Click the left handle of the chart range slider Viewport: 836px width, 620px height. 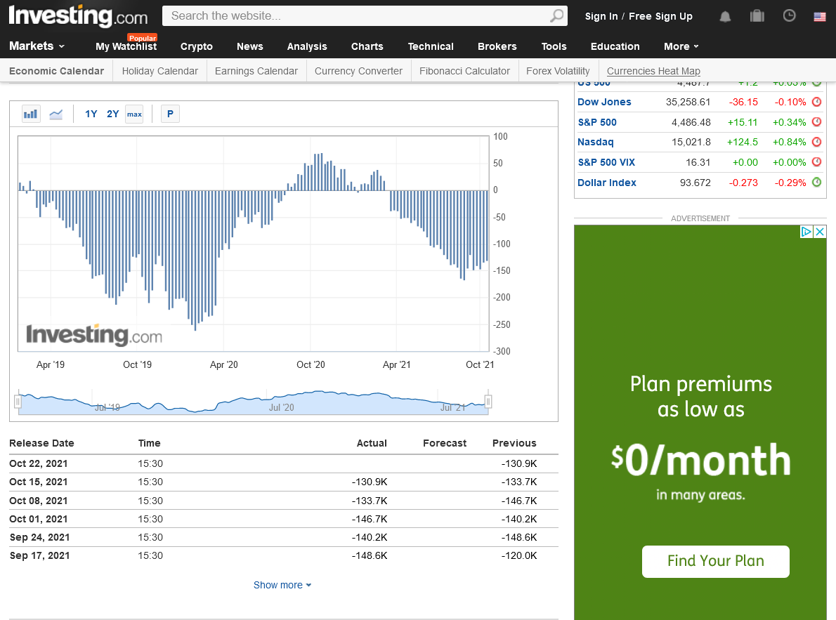click(x=18, y=401)
